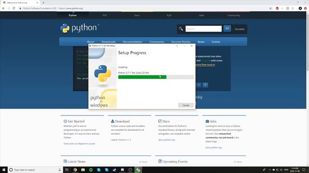309x173 pixels.
Task: Open Task View in the taskbar
Action: click(x=67, y=170)
